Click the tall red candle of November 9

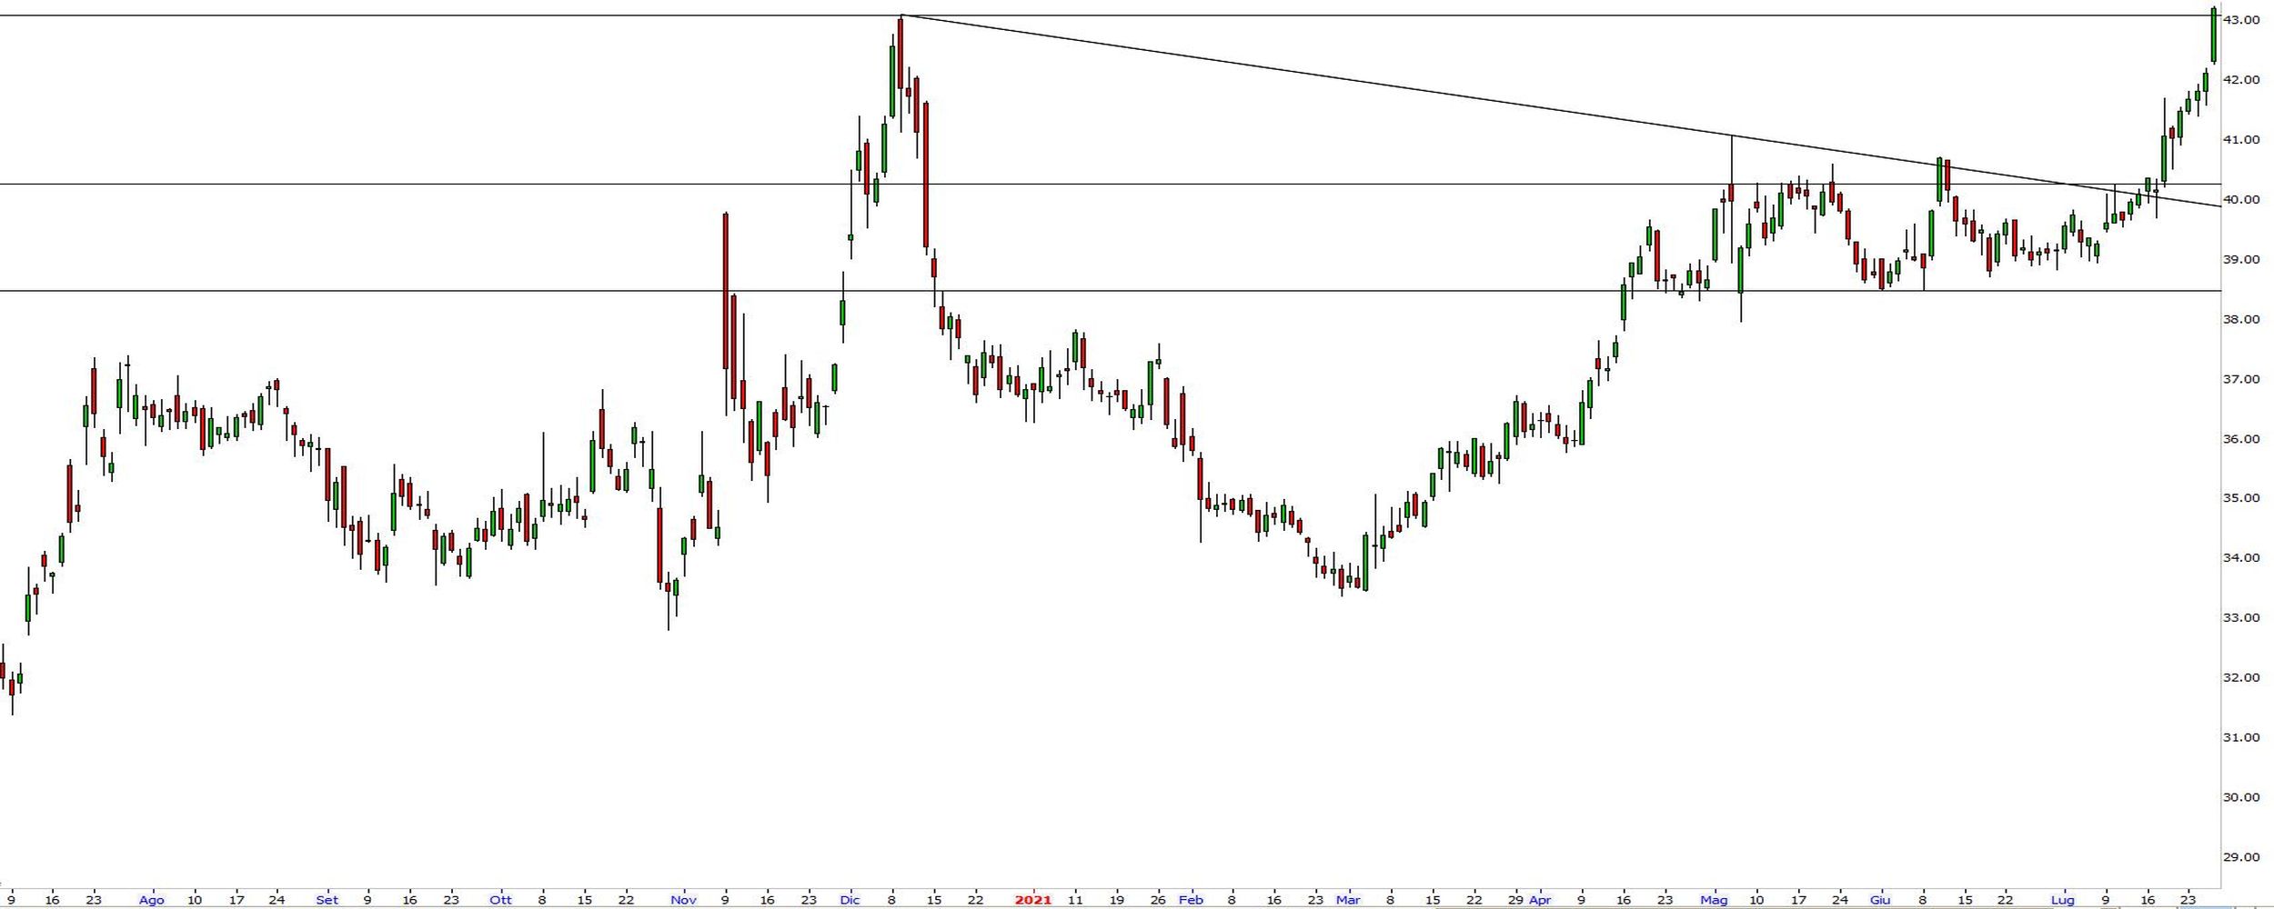(x=725, y=291)
